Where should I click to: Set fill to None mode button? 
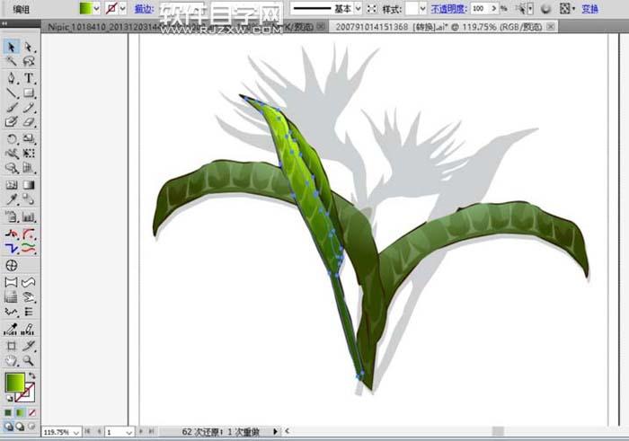(31, 412)
